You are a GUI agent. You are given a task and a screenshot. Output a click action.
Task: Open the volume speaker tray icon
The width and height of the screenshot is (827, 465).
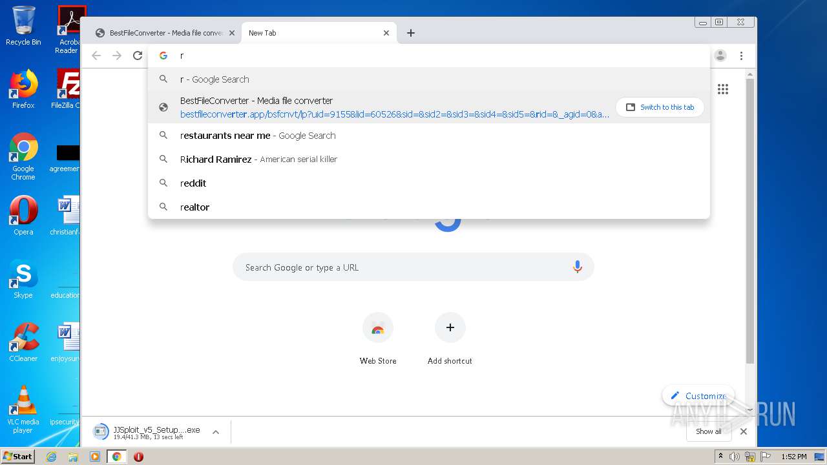point(735,457)
